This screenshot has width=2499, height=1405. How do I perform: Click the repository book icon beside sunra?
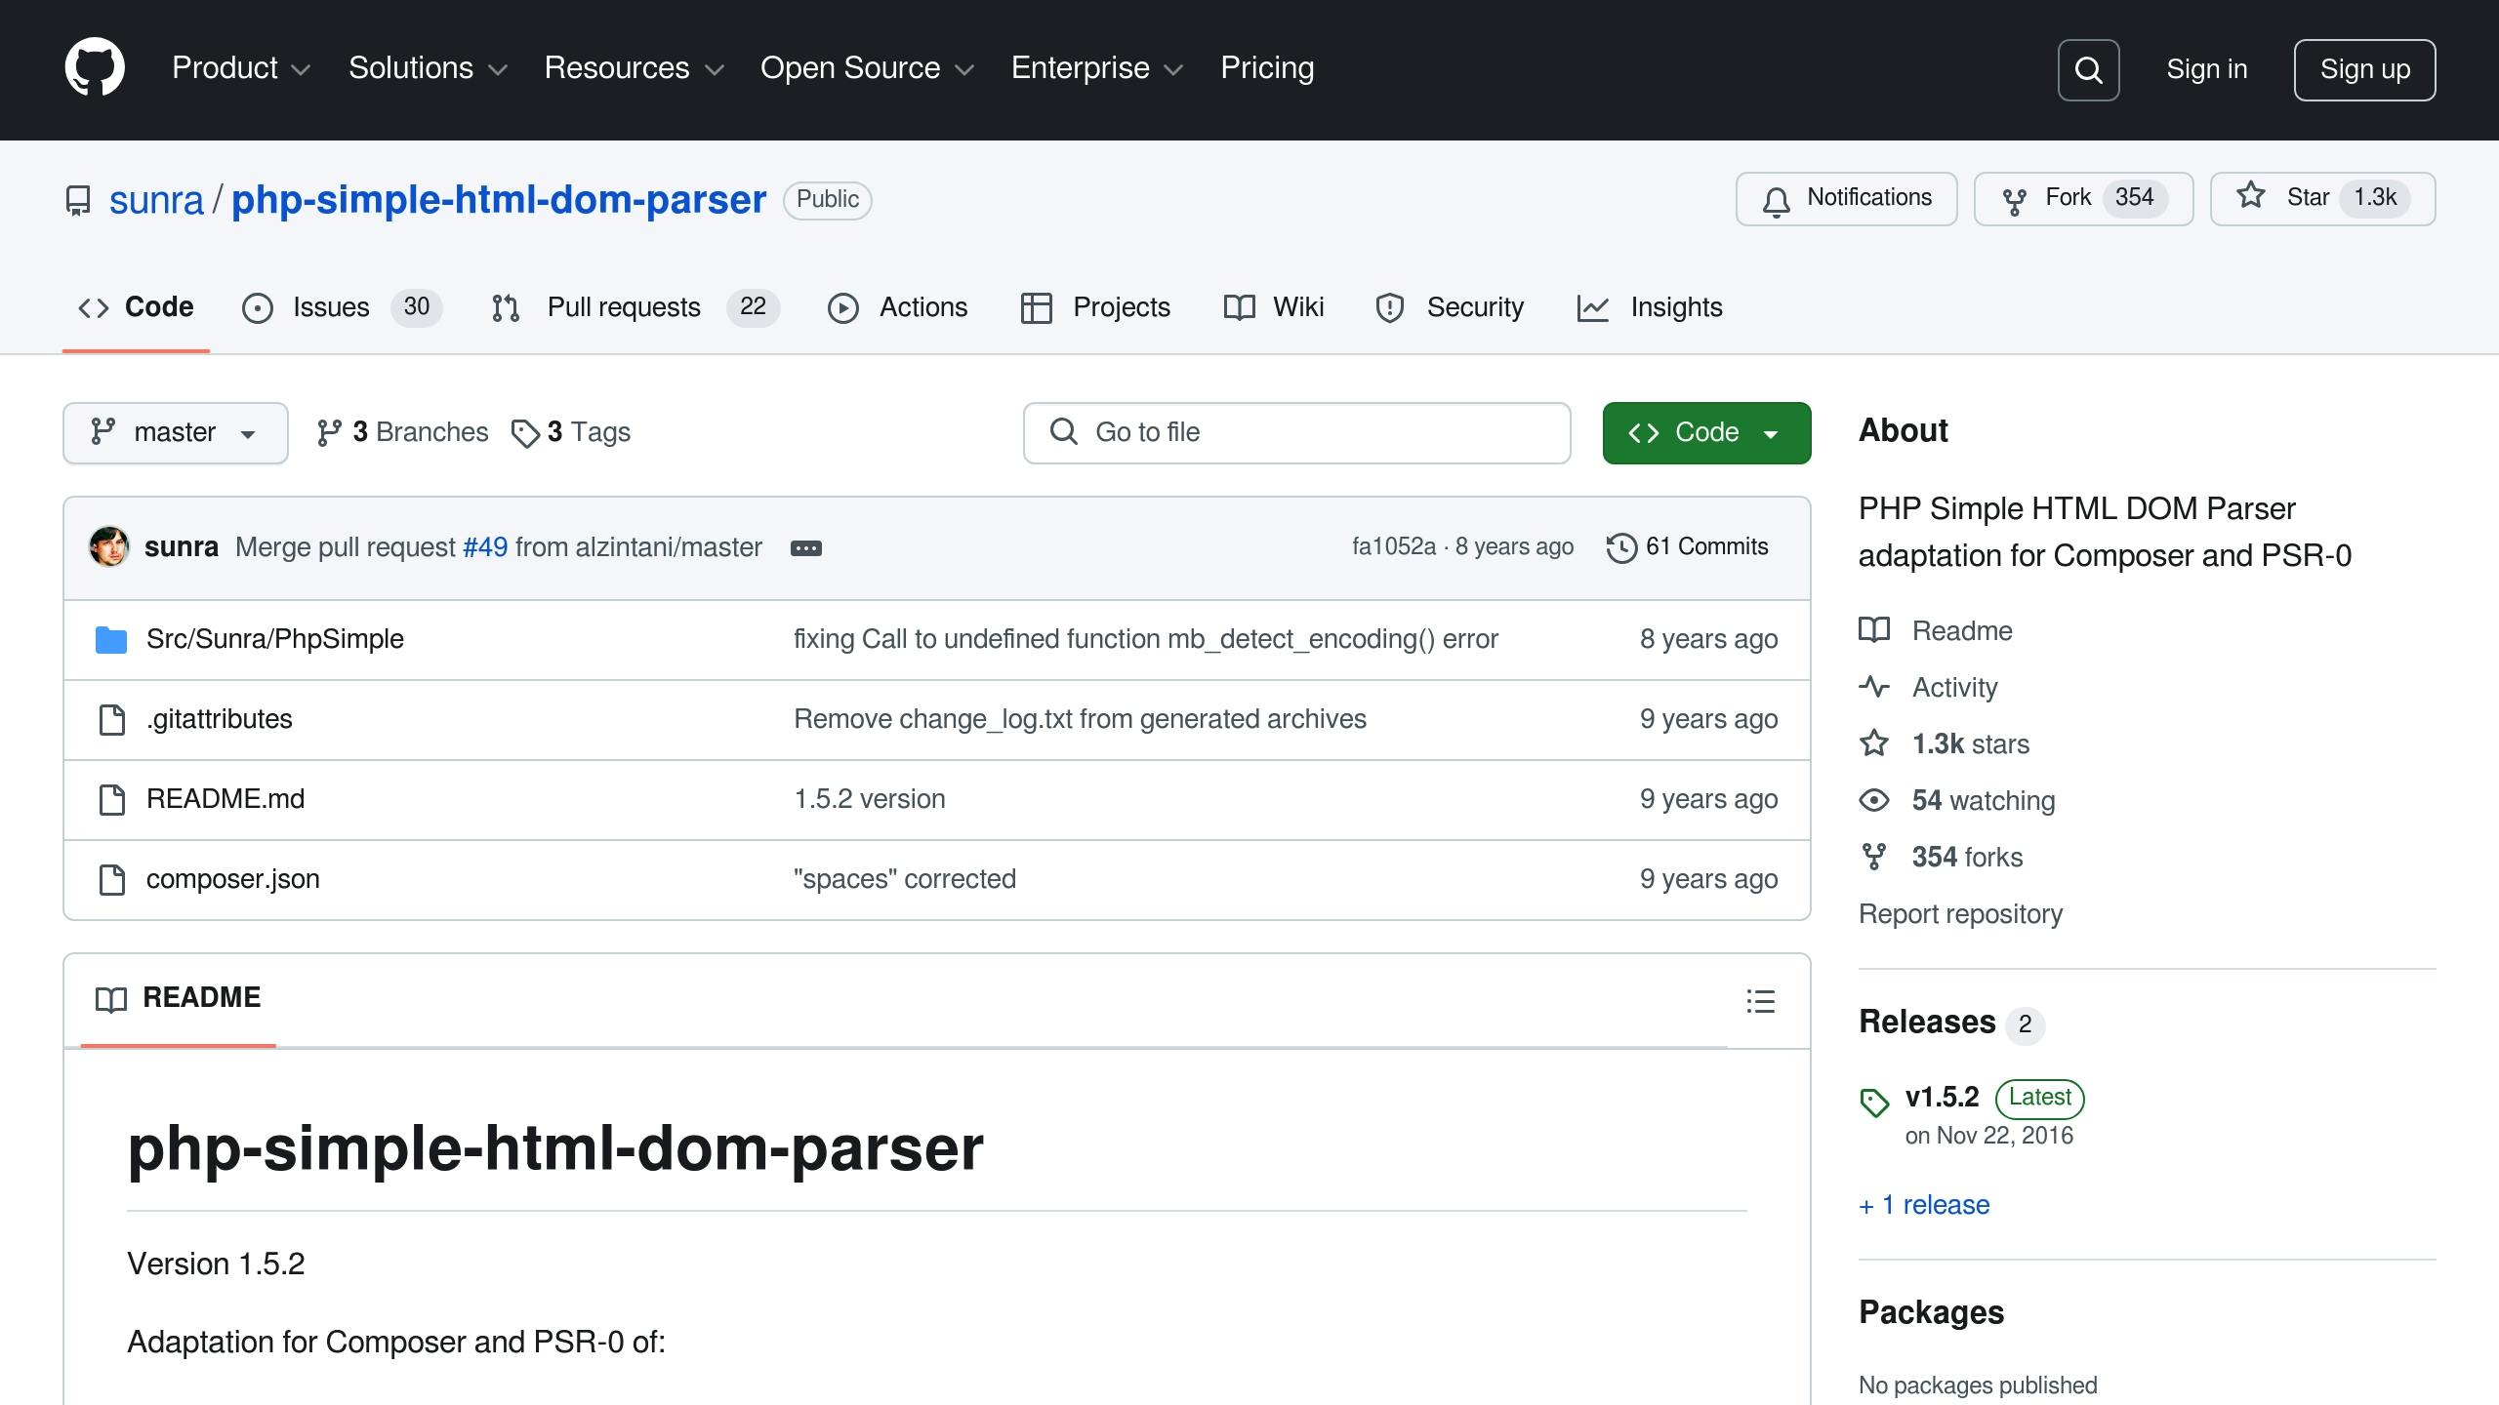78,200
